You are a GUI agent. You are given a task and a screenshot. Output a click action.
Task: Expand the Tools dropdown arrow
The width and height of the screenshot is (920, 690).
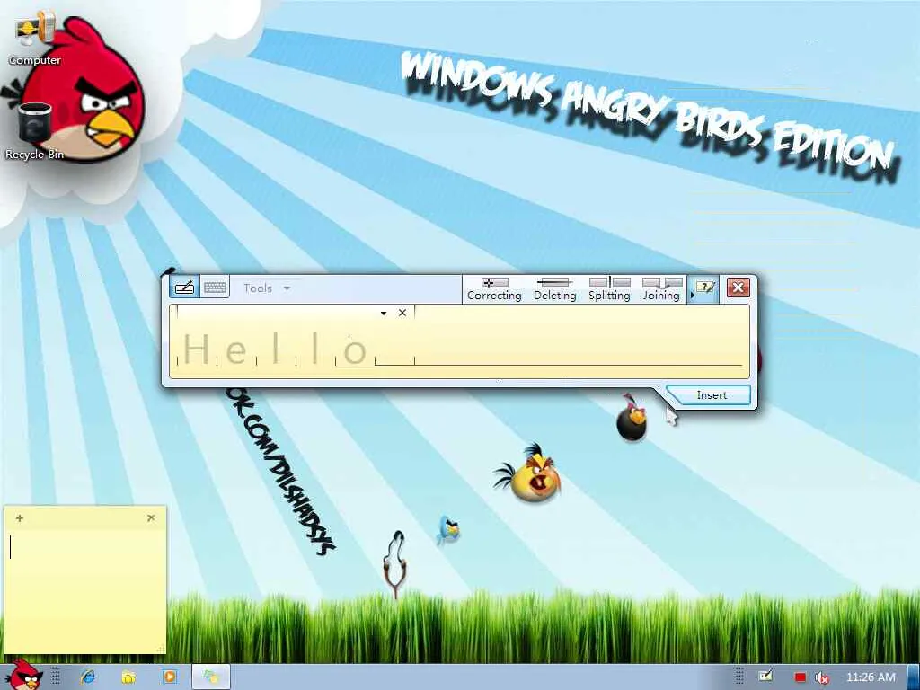coord(287,288)
